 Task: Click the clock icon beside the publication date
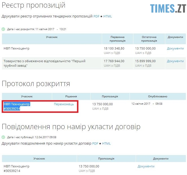pyautogui.click(x=3, y=137)
